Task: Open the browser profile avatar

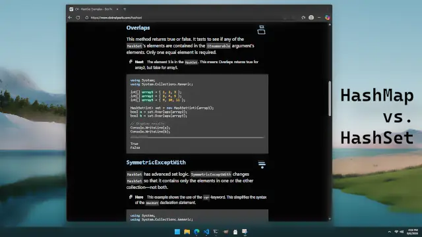Action: [311, 18]
